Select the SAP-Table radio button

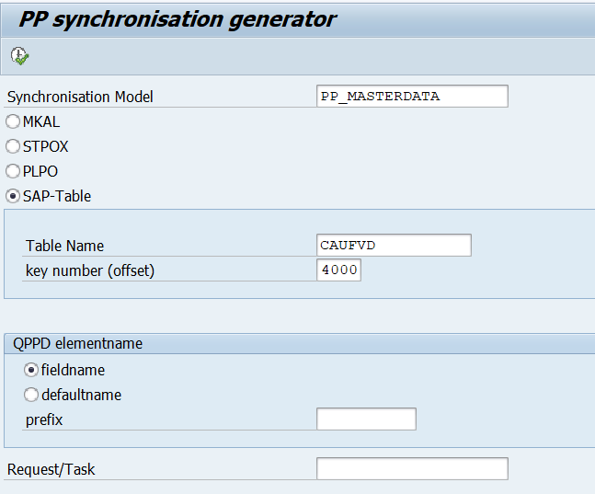coord(13,196)
